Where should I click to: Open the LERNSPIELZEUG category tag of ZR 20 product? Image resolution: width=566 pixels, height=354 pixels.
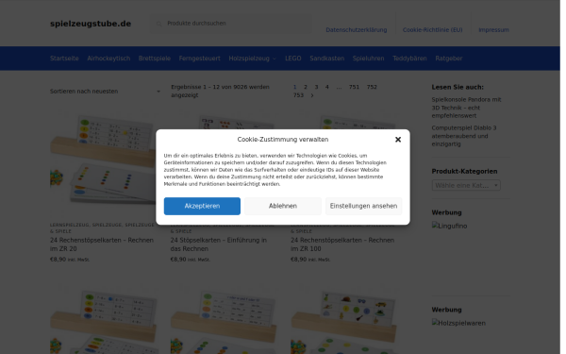coord(70,225)
